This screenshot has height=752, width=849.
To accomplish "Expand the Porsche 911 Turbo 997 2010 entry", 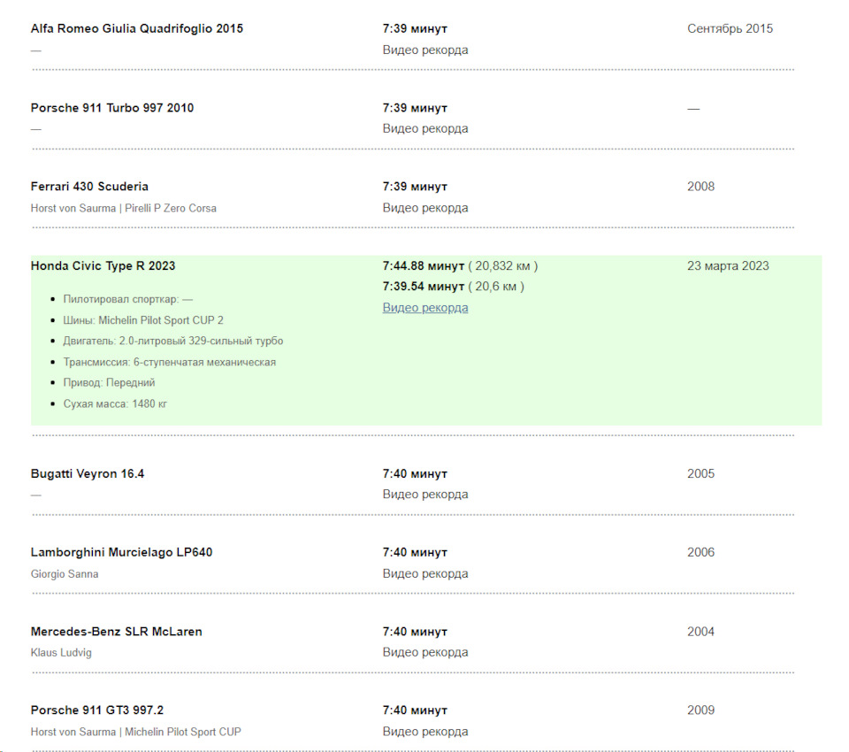I will (112, 108).
